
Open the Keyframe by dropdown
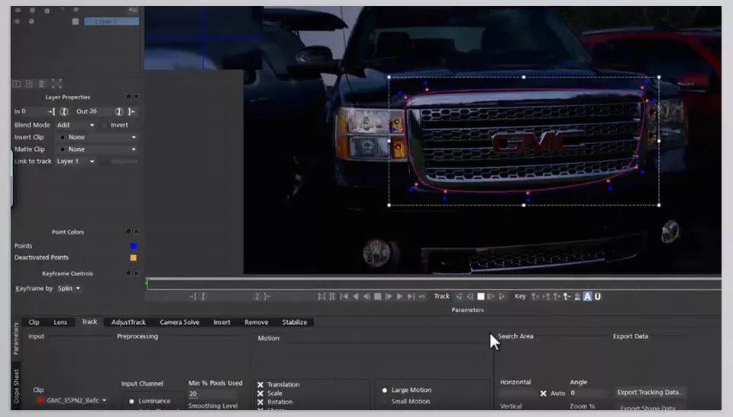point(69,289)
